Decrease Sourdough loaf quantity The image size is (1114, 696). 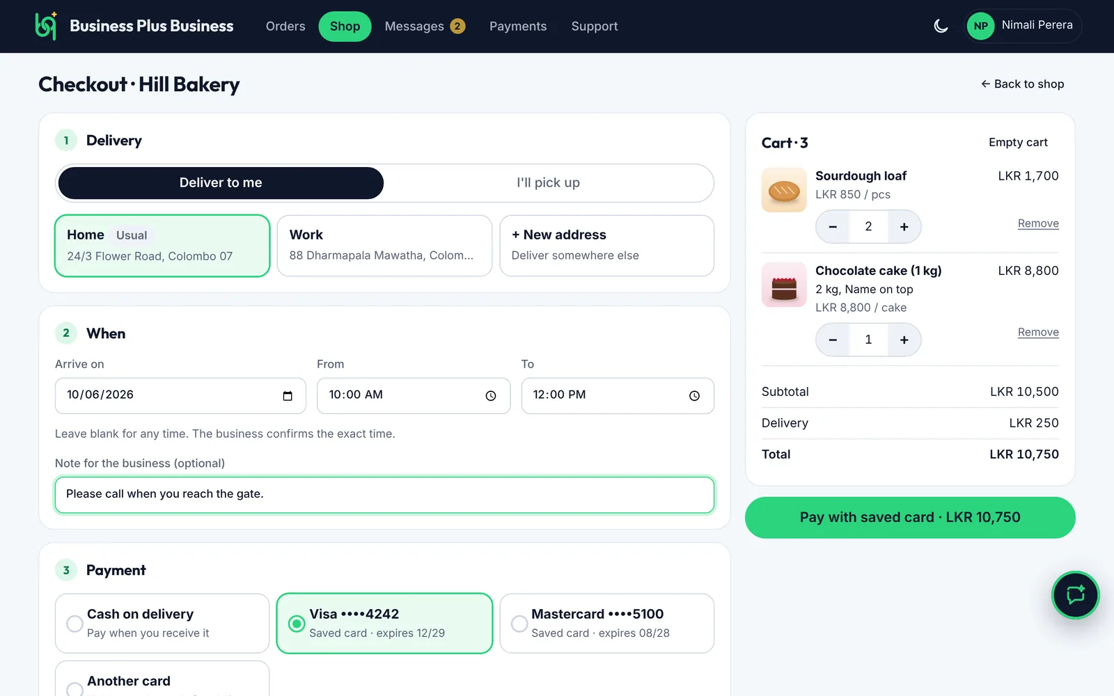(833, 227)
